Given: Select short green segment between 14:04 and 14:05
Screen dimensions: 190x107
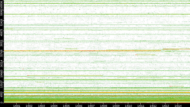Looking at the screenshot, I should pyautogui.click(x=65, y=39).
